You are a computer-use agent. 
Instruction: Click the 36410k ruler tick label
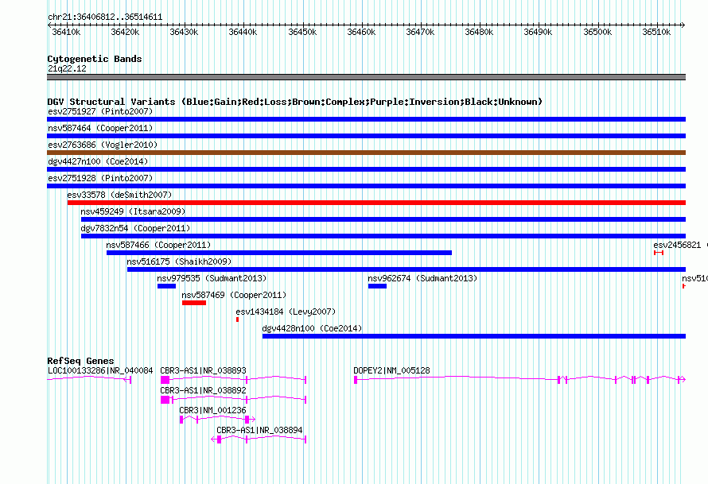tap(66, 33)
